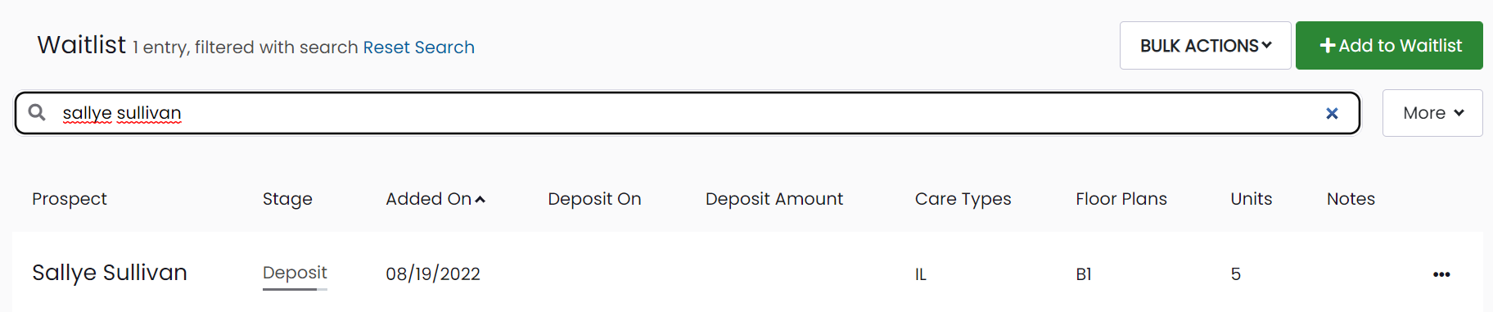Toggle the Added On sort arrow
The height and width of the screenshot is (312, 1493).
[480, 200]
